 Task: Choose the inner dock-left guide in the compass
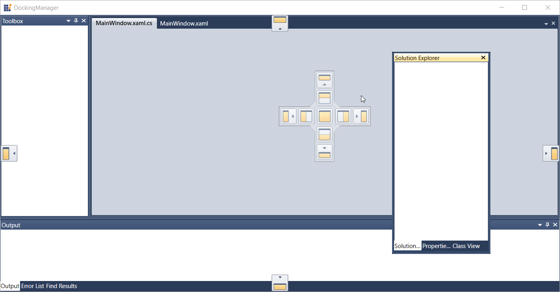tap(306, 116)
